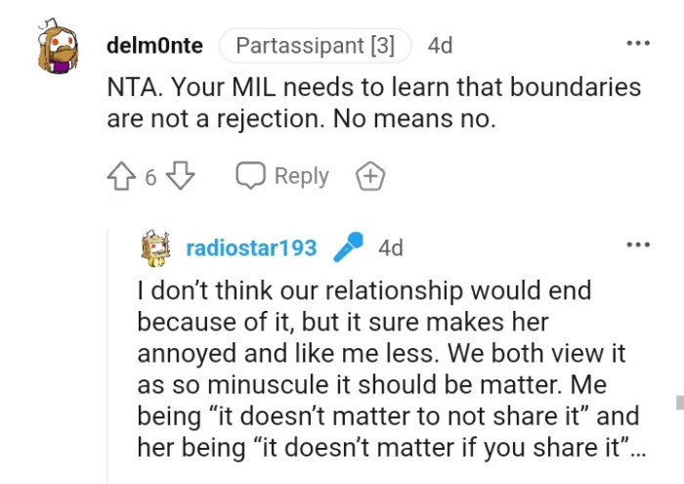Expand truncated reply via trailing ellipsis
Screen dimensions: 684x484
[638, 454]
